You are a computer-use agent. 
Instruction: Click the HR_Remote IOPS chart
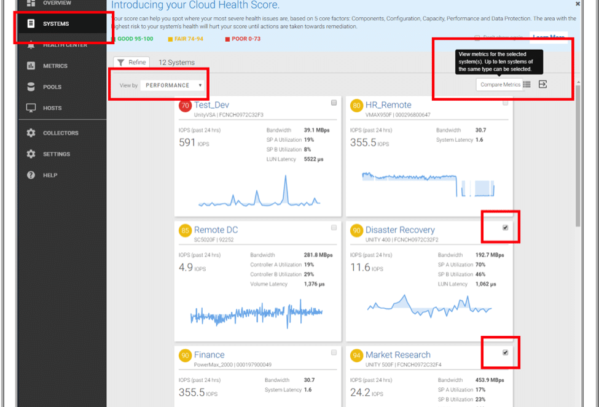428,184
